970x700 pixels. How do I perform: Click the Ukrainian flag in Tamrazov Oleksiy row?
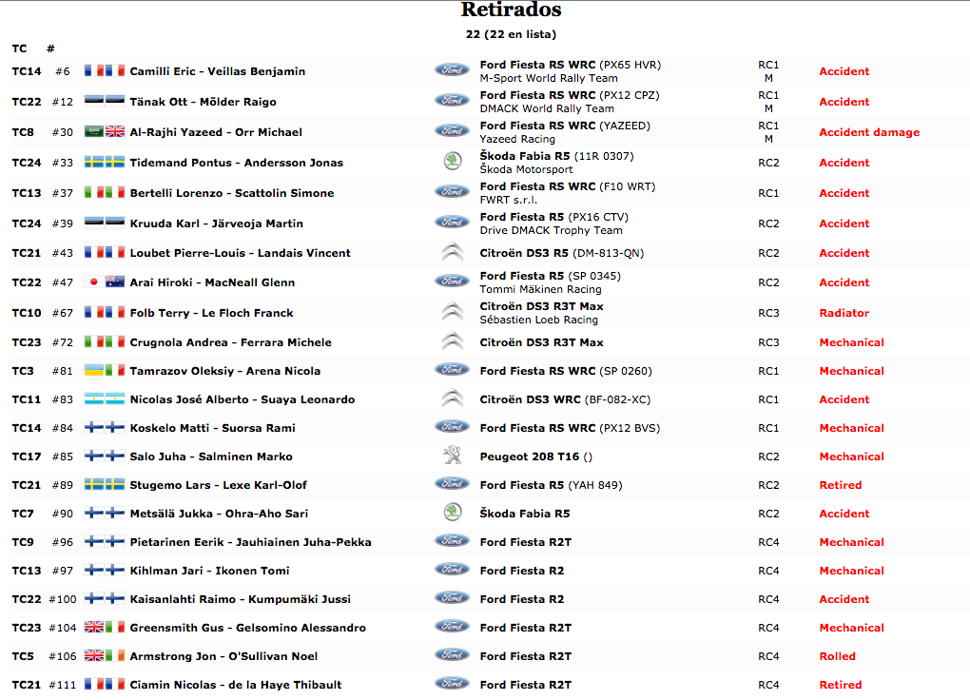coord(94,370)
